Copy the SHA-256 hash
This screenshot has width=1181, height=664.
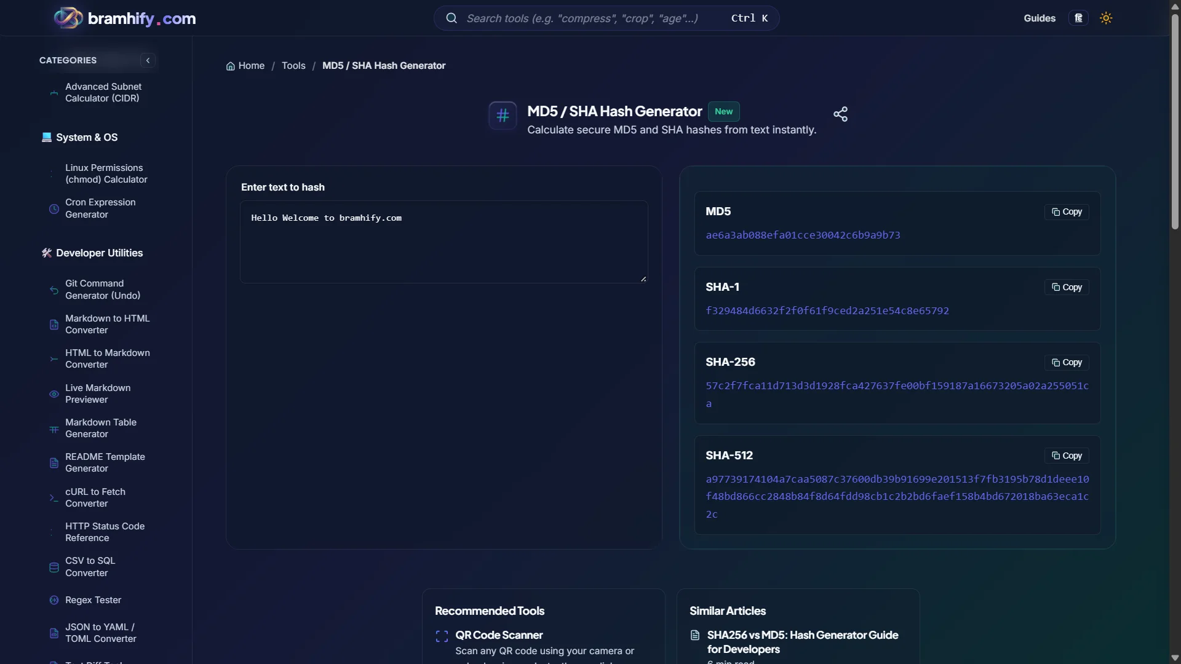[1067, 363]
